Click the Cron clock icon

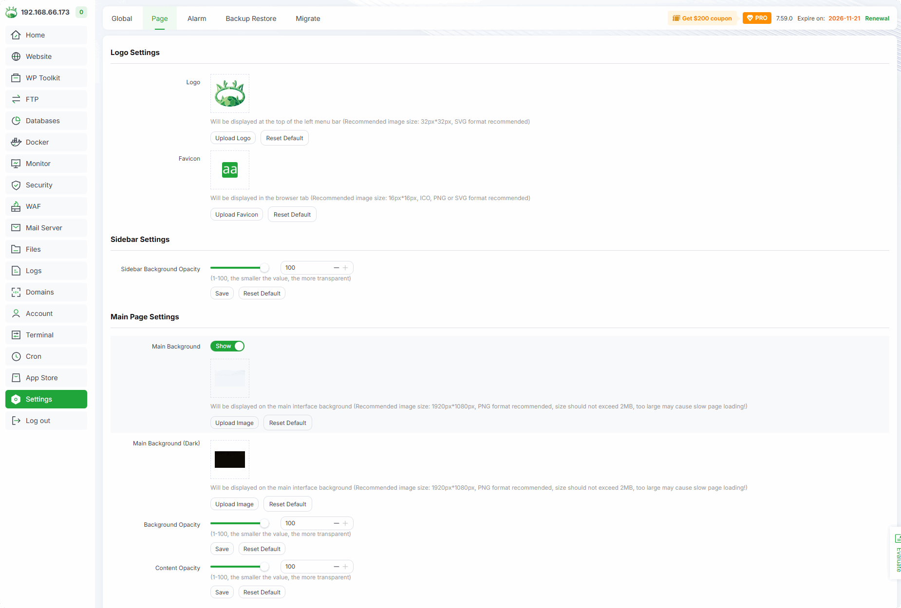pos(16,356)
